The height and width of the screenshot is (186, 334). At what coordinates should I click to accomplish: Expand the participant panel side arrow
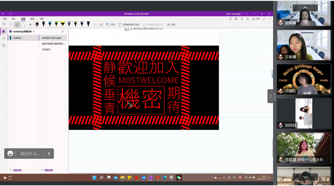click(270, 96)
